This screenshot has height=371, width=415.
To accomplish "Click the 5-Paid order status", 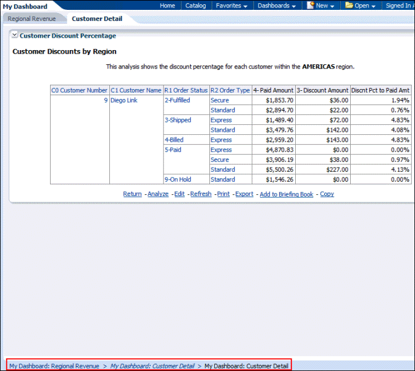I will pos(173,150).
